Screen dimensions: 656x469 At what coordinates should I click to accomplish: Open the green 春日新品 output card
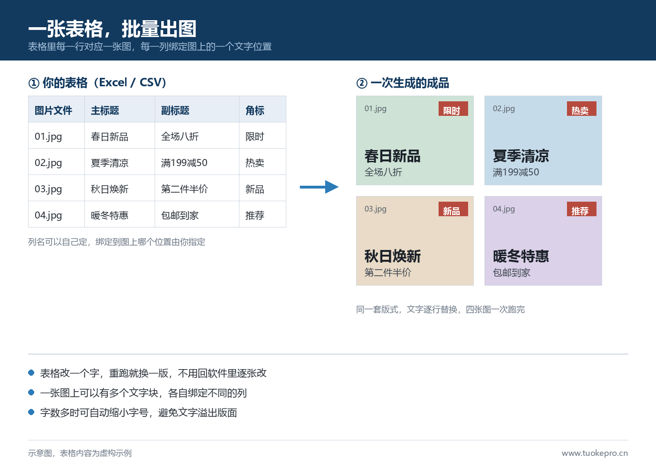tap(415, 140)
